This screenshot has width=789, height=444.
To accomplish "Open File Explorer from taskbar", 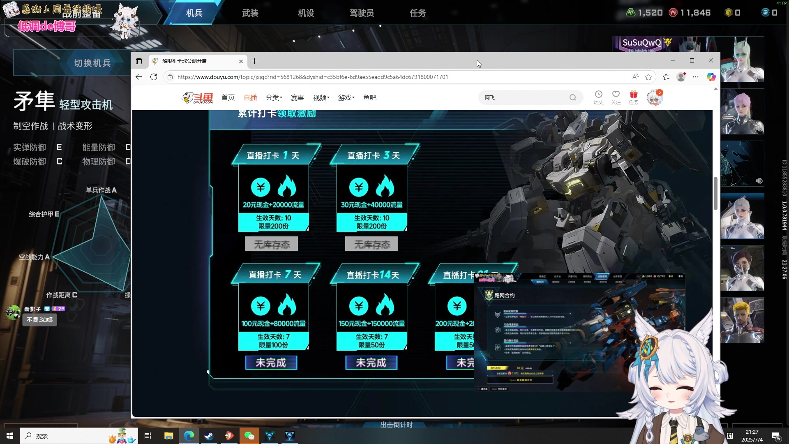I will (x=168, y=436).
